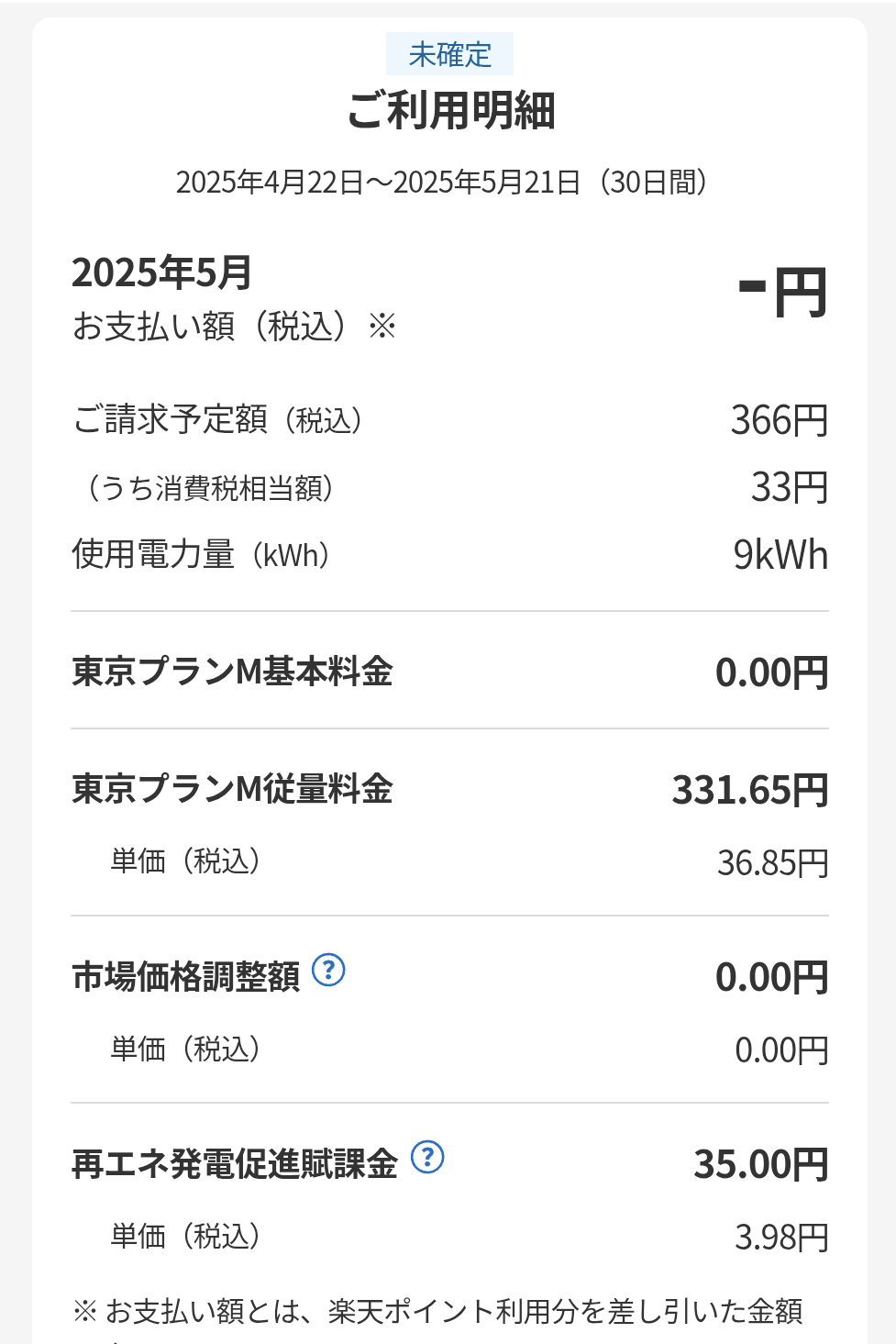Open help icon beside 再エネ発電促進賦課金
The width and height of the screenshot is (896, 1344).
[x=427, y=1157]
